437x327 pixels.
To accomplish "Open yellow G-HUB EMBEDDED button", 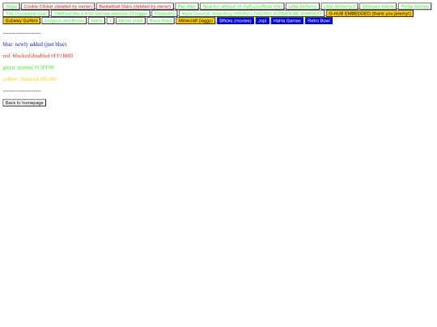I will [x=370, y=14].
